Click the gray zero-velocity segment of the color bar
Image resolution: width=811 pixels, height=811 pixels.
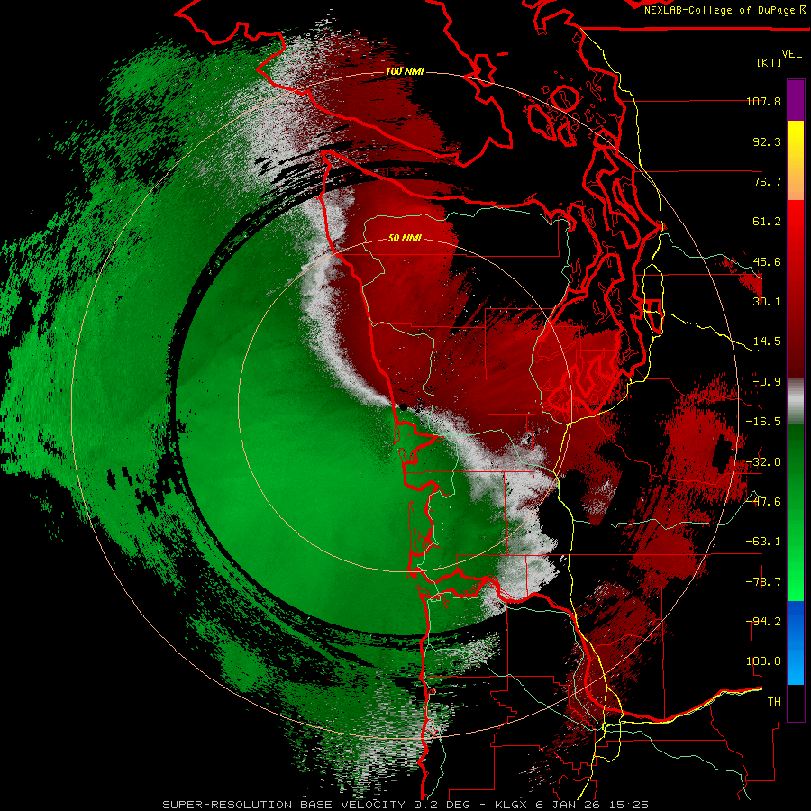pos(796,401)
